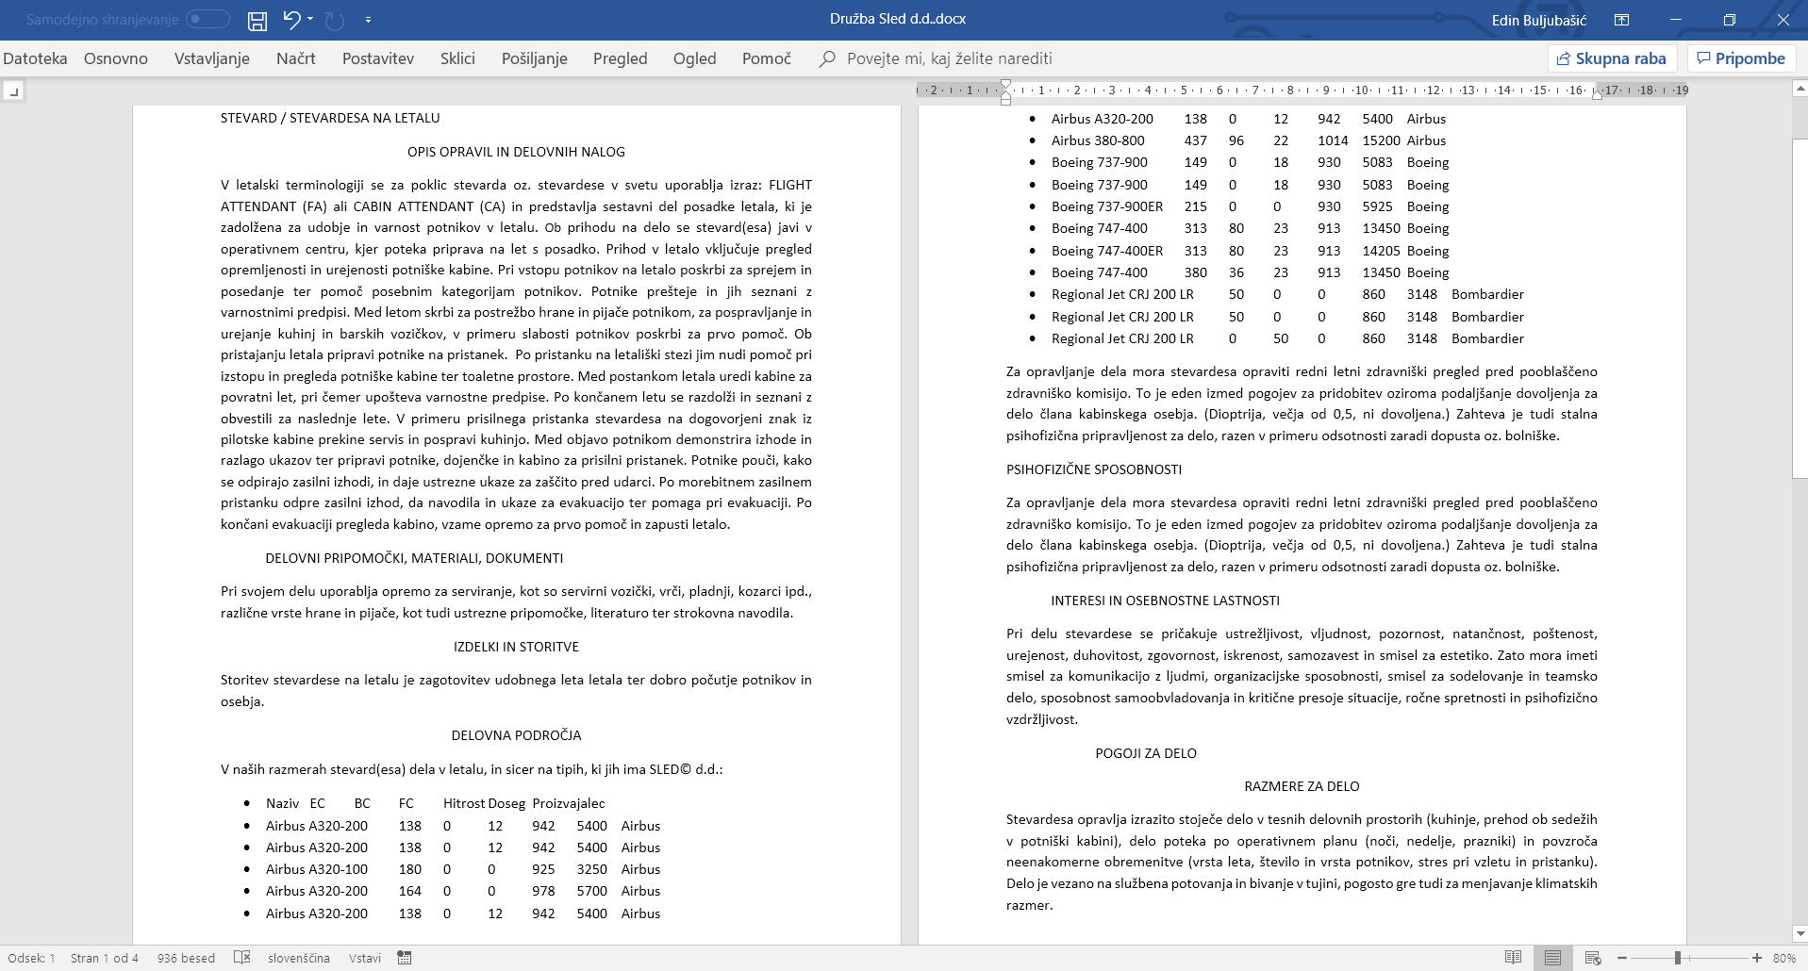Image resolution: width=1808 pixels, height=971 pixels.
Task: Click heading 'DELOVNI PRIPOMOČKI, MATERIALI, DOKUMENTI'
Action: (414, 558)
